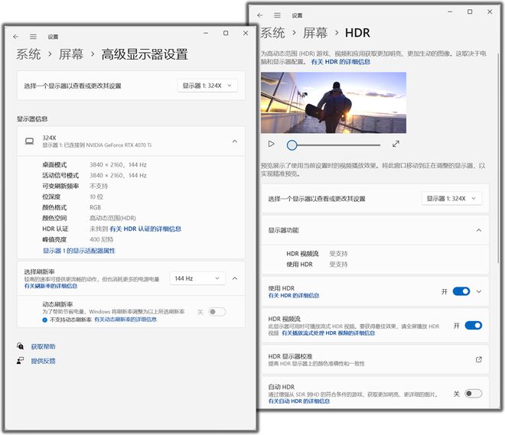Enable the 自动 HDR toggle
The image size is (505, 435).
coord(473,393)
